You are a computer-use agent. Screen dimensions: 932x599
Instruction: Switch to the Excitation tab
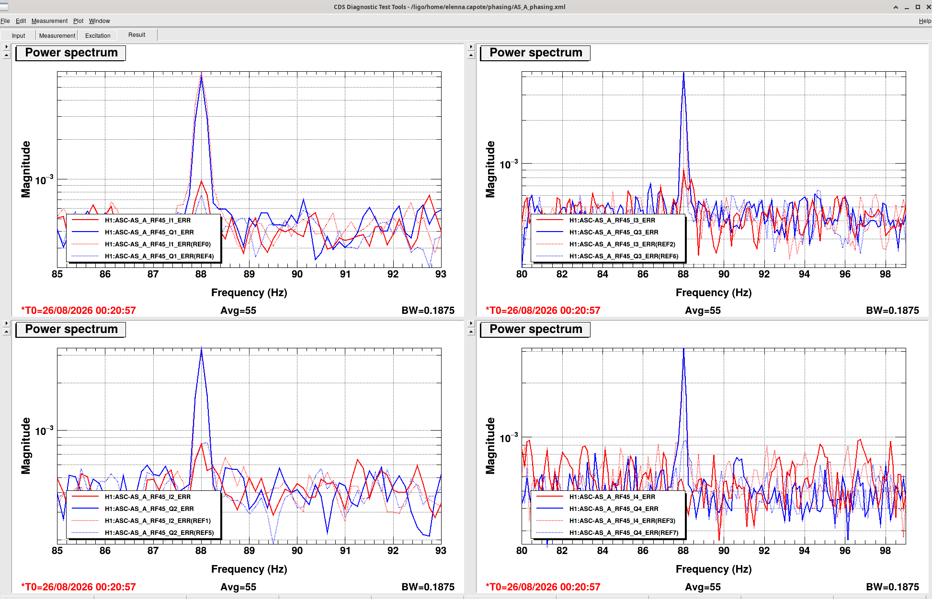[x=98, y=36]
